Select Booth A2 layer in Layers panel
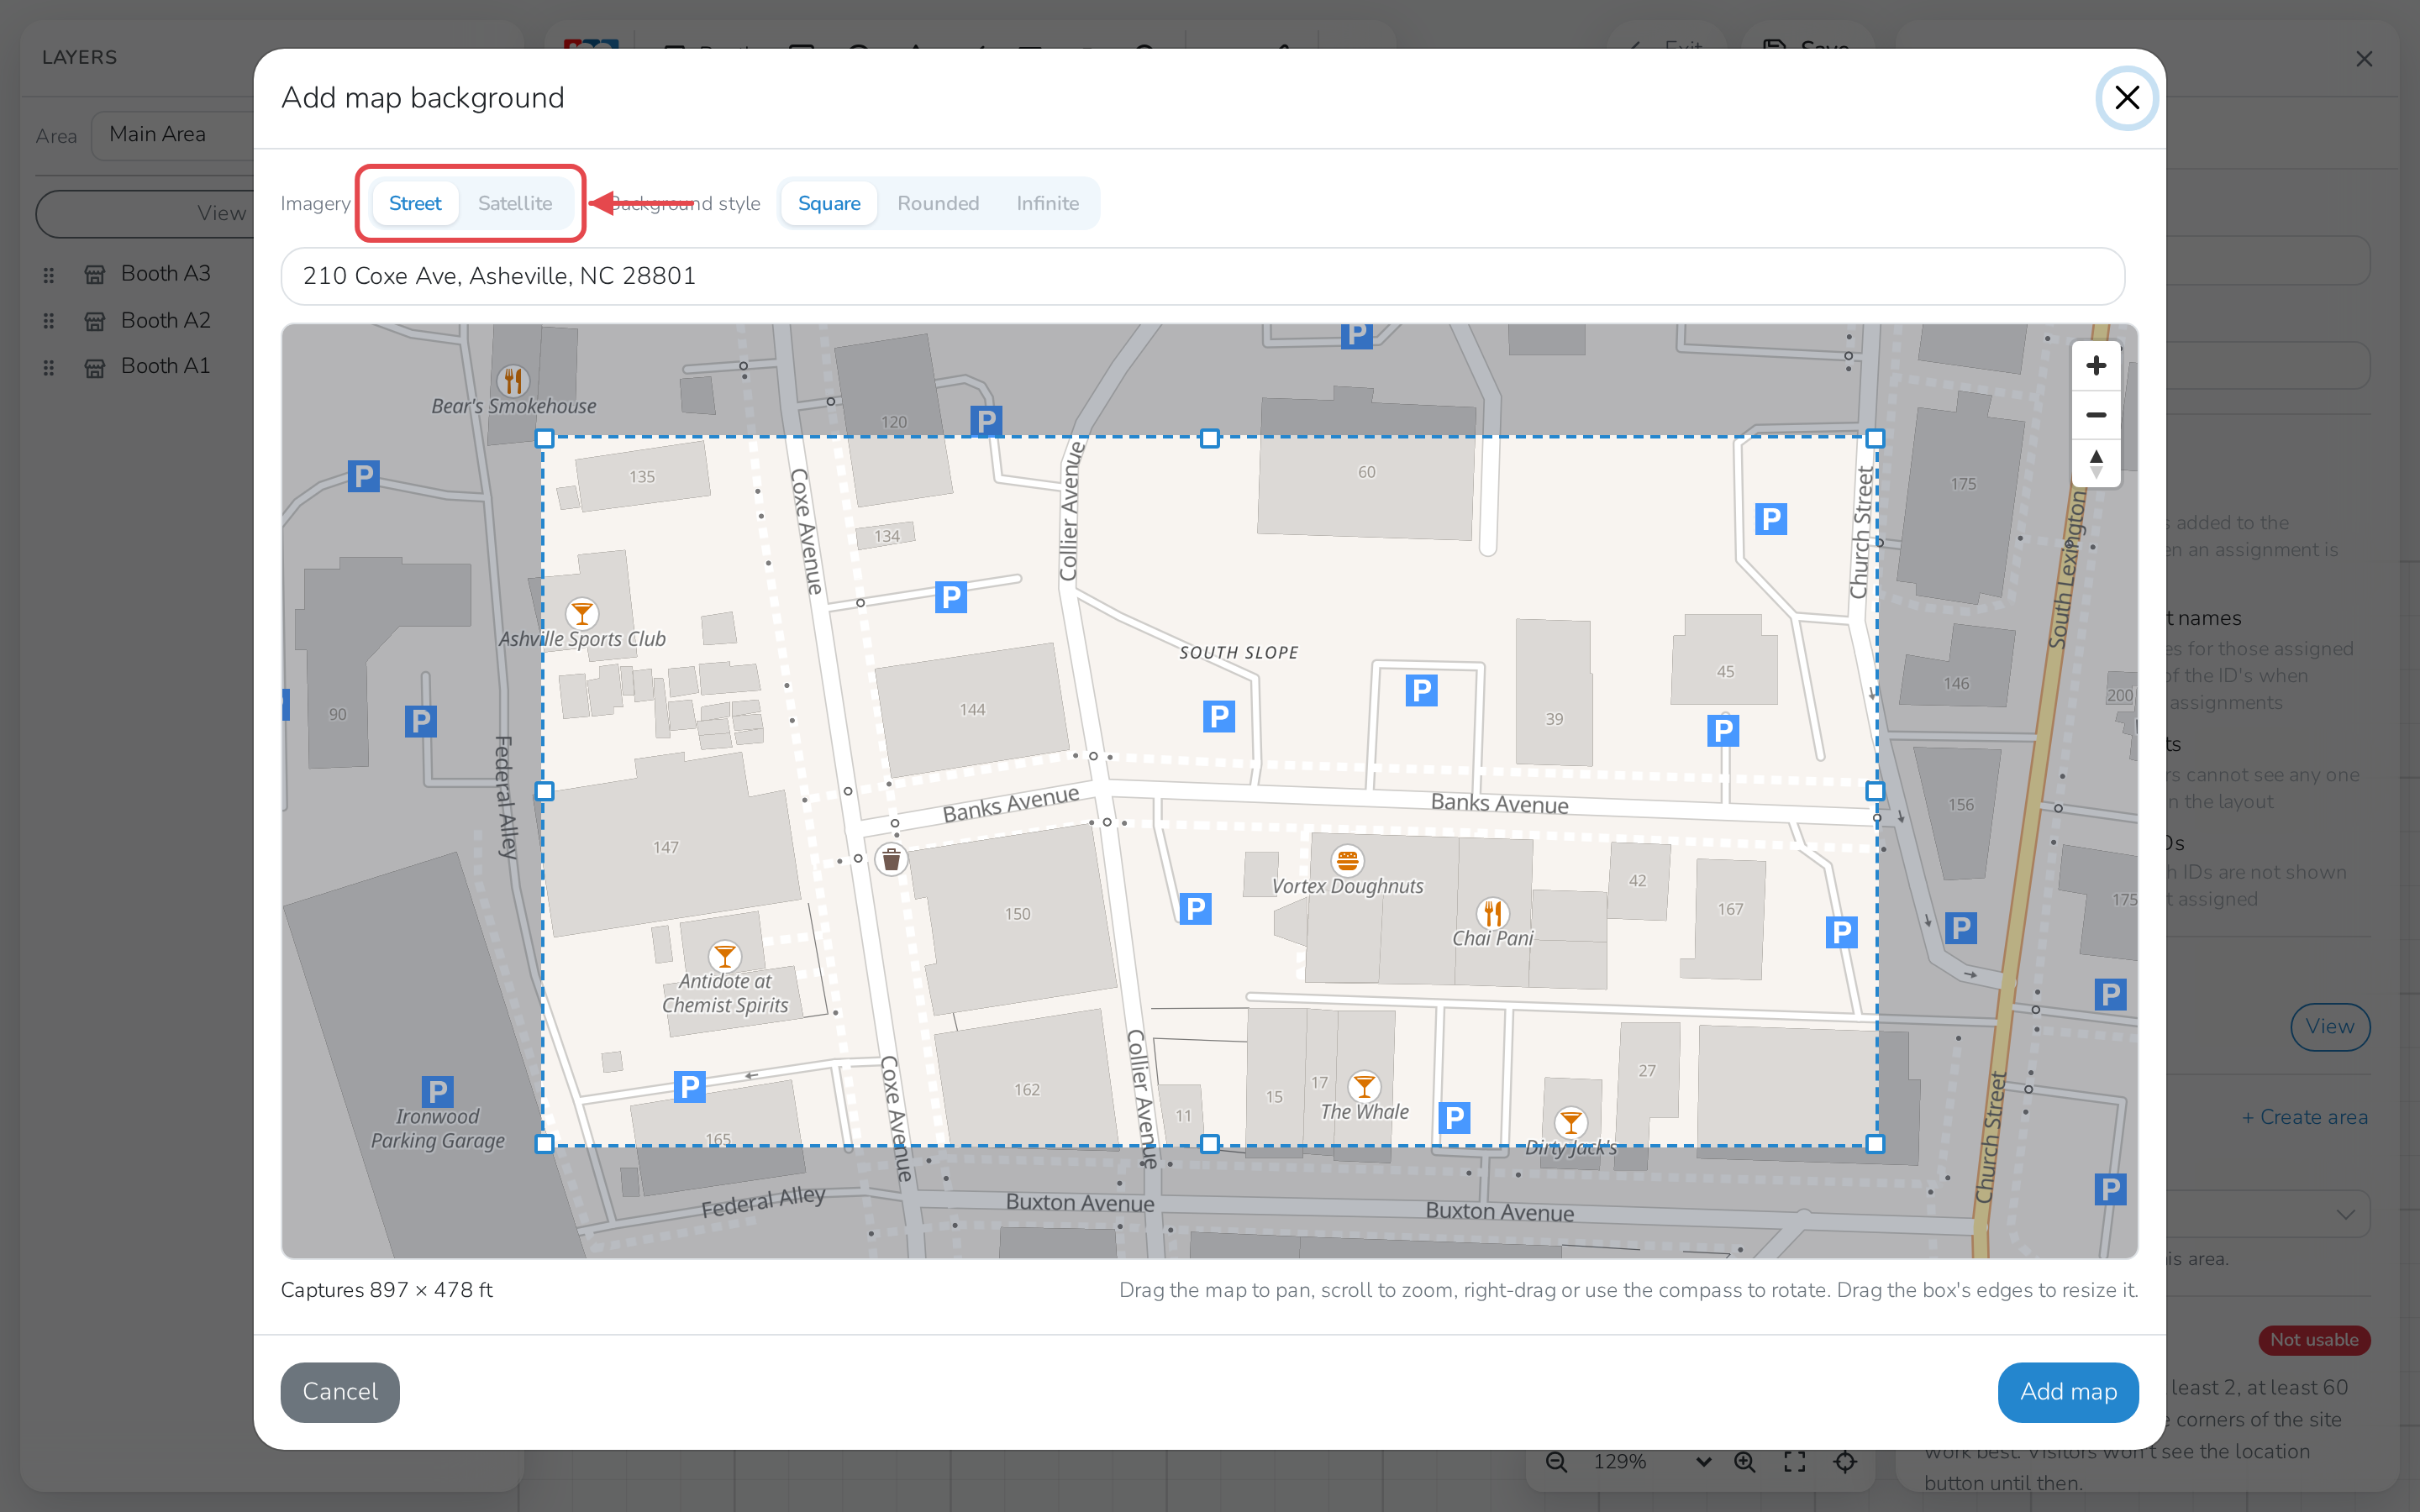The width and height of the screenshot is (2420, 1512). (166, 321)
